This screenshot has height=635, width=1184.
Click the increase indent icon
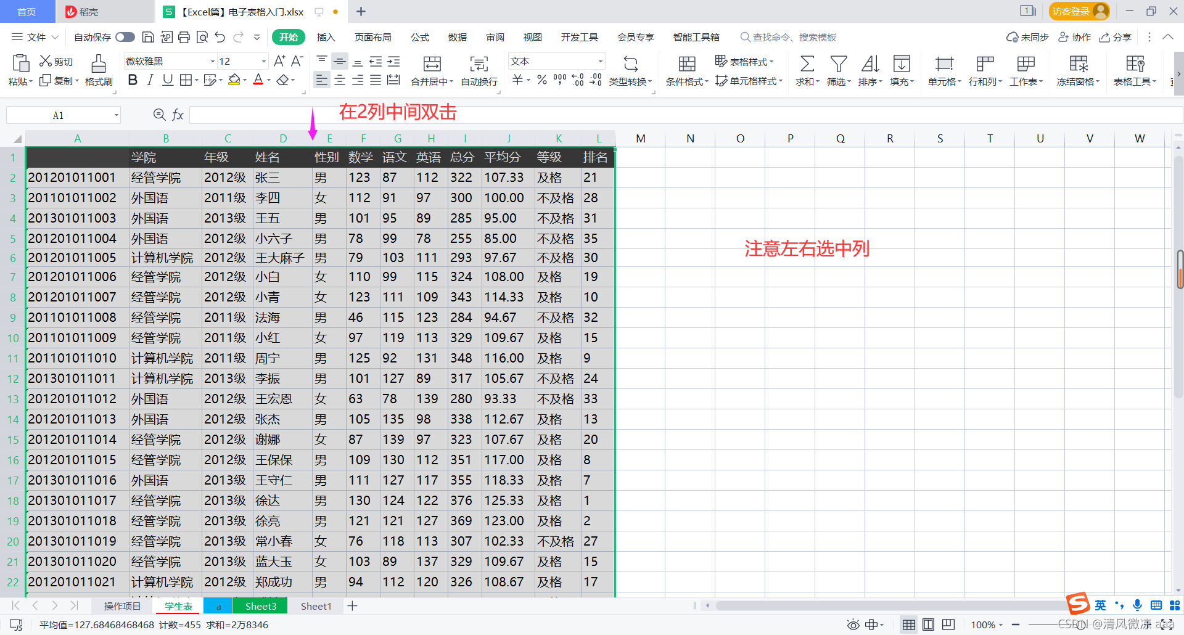point(393,61)
